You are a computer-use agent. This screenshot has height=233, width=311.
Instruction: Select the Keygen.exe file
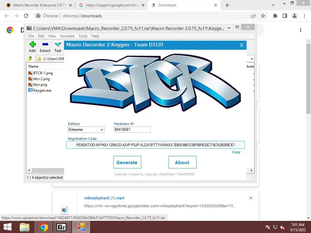[40, 90]
